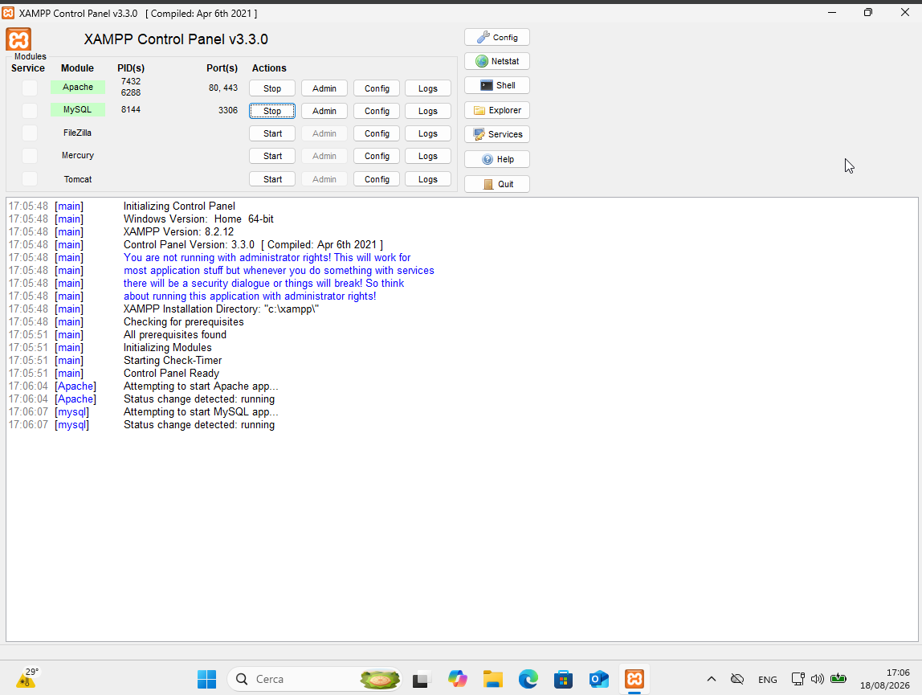Open the Config button with wrench icon

pyautogui.click(x=497, y=37)
